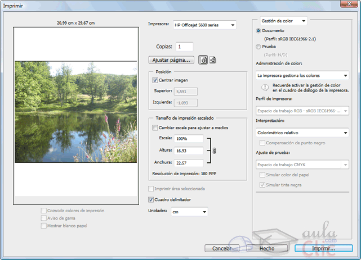
Task: Toggle Simular color del papel
Action: [262, 175]
